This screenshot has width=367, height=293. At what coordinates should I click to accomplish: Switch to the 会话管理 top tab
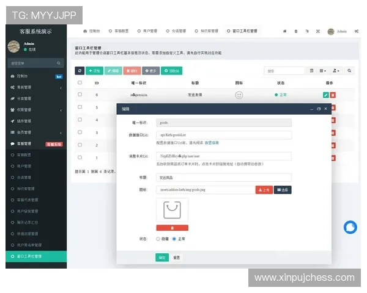tap(176, 31)
